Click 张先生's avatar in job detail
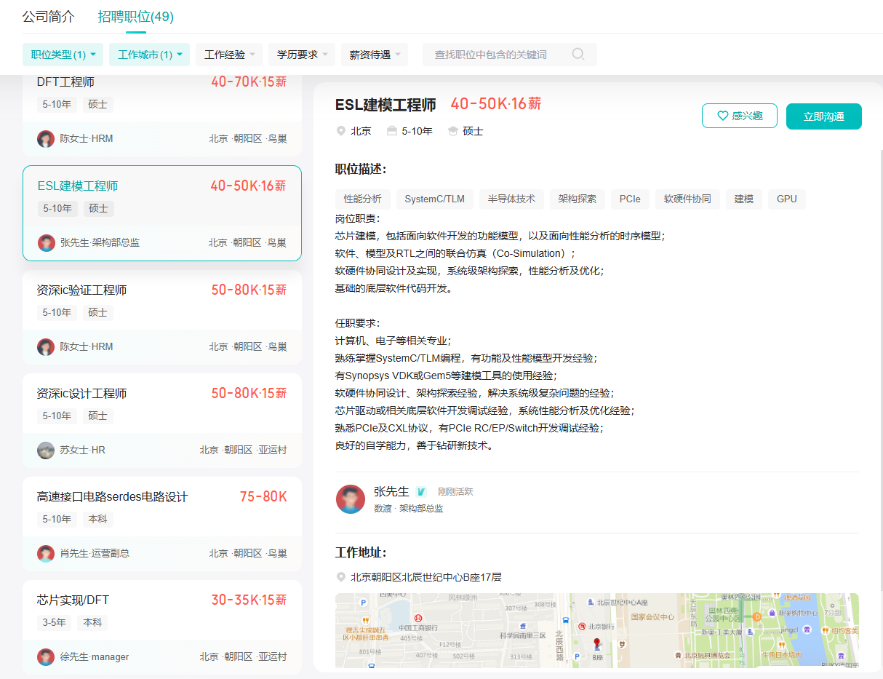The image size is (883, 679). [x=351, y=499]
